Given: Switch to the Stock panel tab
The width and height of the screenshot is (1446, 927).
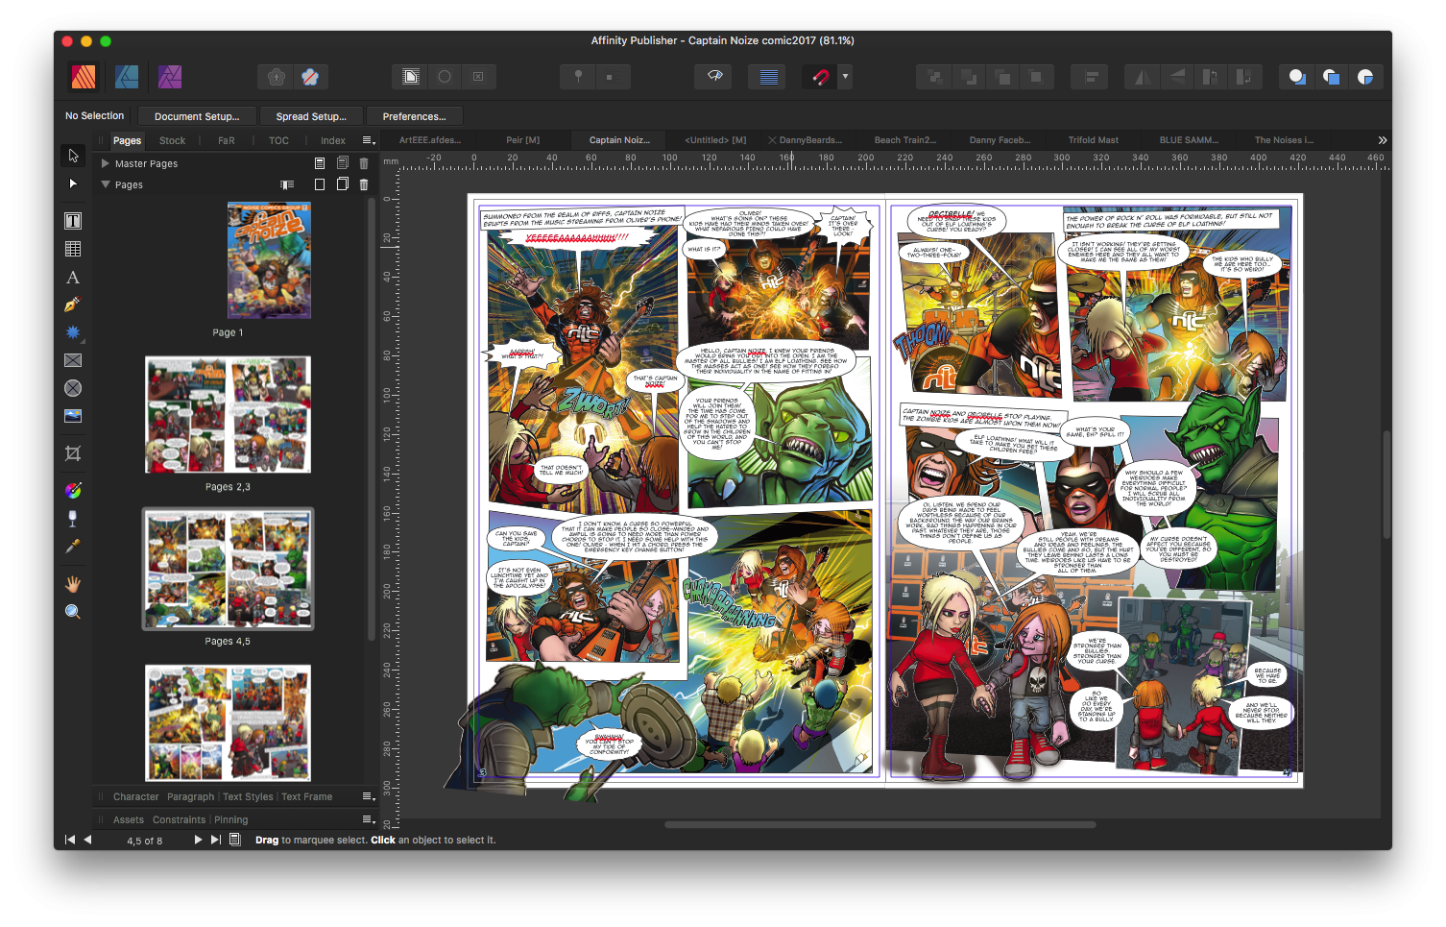Looking at the screenshot, I should coord(173,140).
